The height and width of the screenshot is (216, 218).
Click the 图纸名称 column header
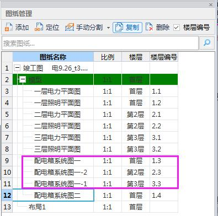tap(53, 57)
